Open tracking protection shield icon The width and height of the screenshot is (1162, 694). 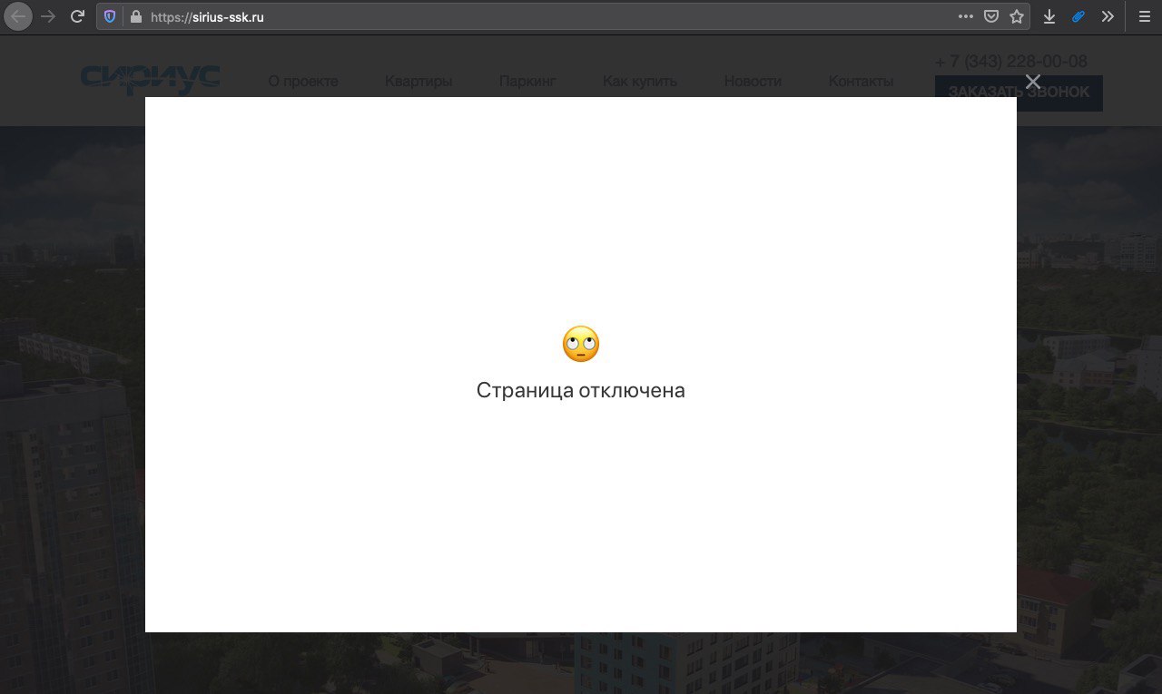(110, 16)
